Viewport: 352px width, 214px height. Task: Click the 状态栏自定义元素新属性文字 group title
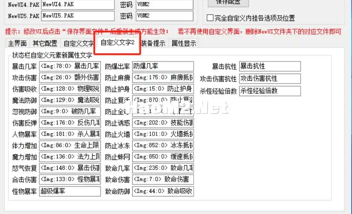click(52, 55)
